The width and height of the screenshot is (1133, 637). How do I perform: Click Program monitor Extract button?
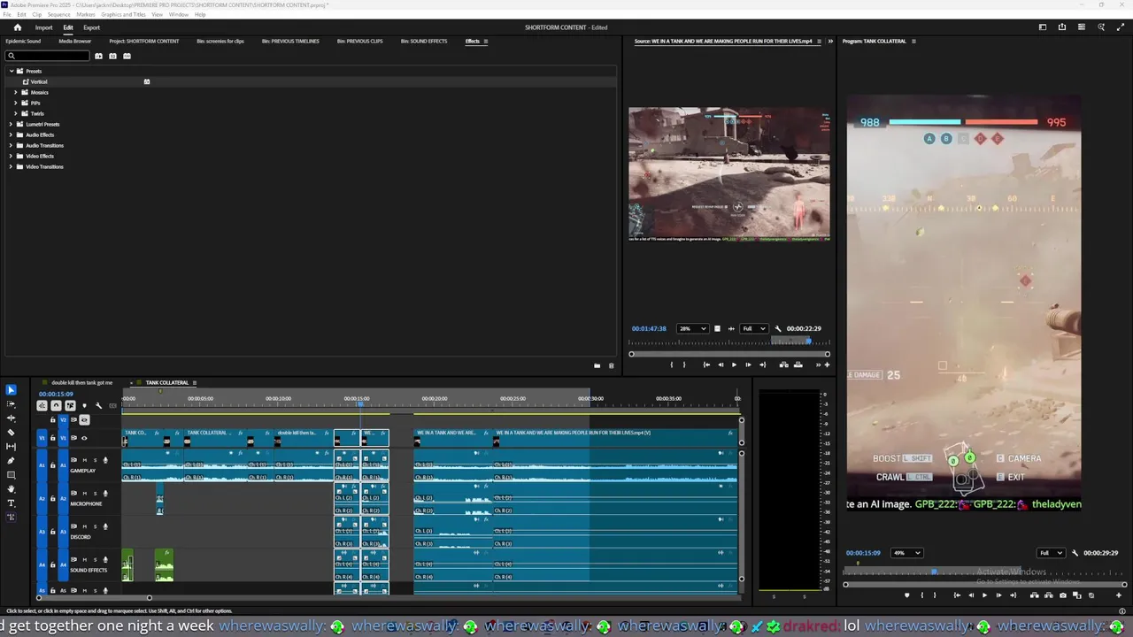point(1049,595)
